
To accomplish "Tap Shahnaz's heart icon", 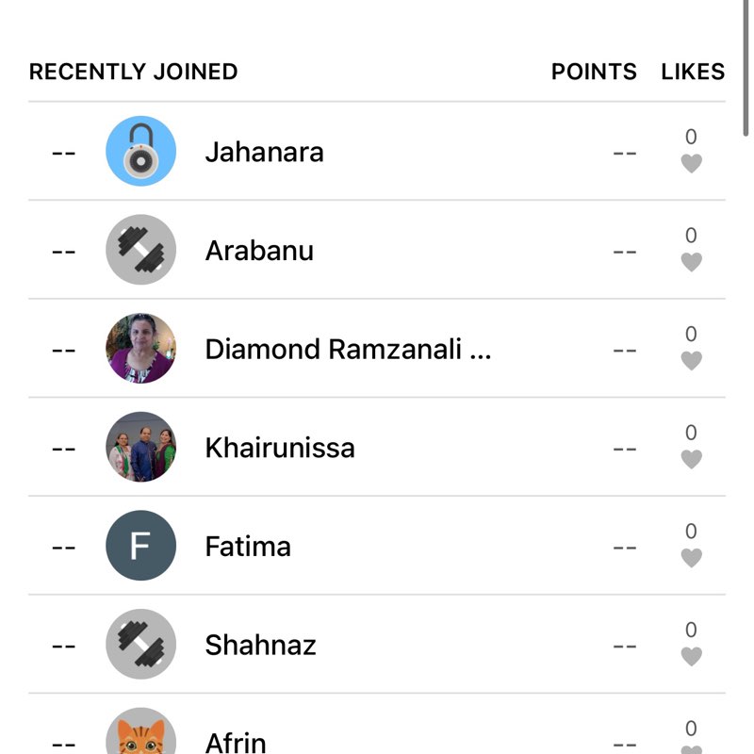I will point(691,657).
